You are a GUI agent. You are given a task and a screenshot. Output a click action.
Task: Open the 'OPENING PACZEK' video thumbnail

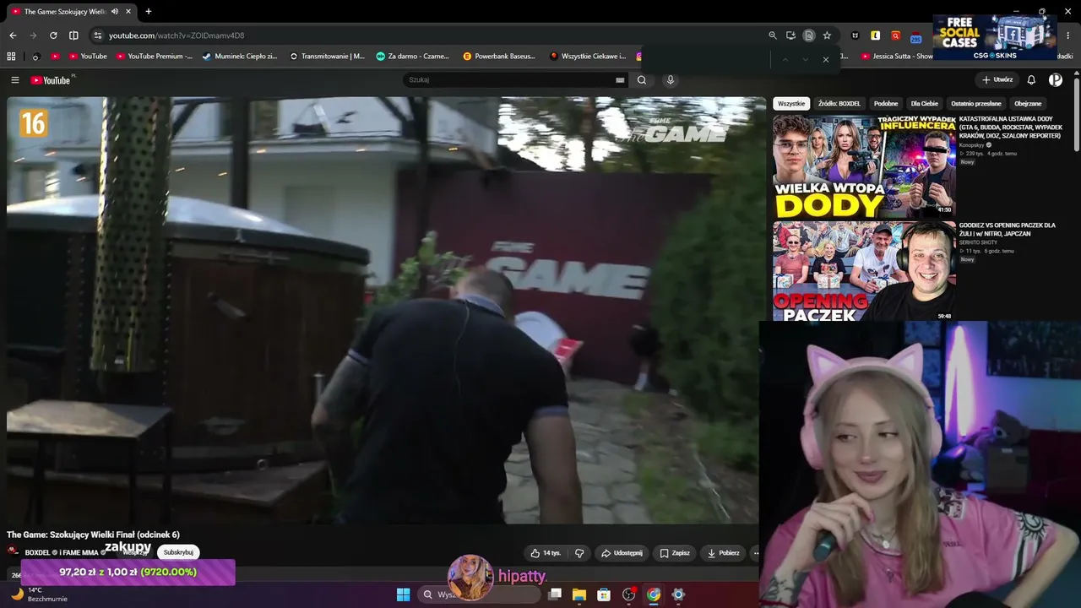pyautogui.click(x=864, y=271)
